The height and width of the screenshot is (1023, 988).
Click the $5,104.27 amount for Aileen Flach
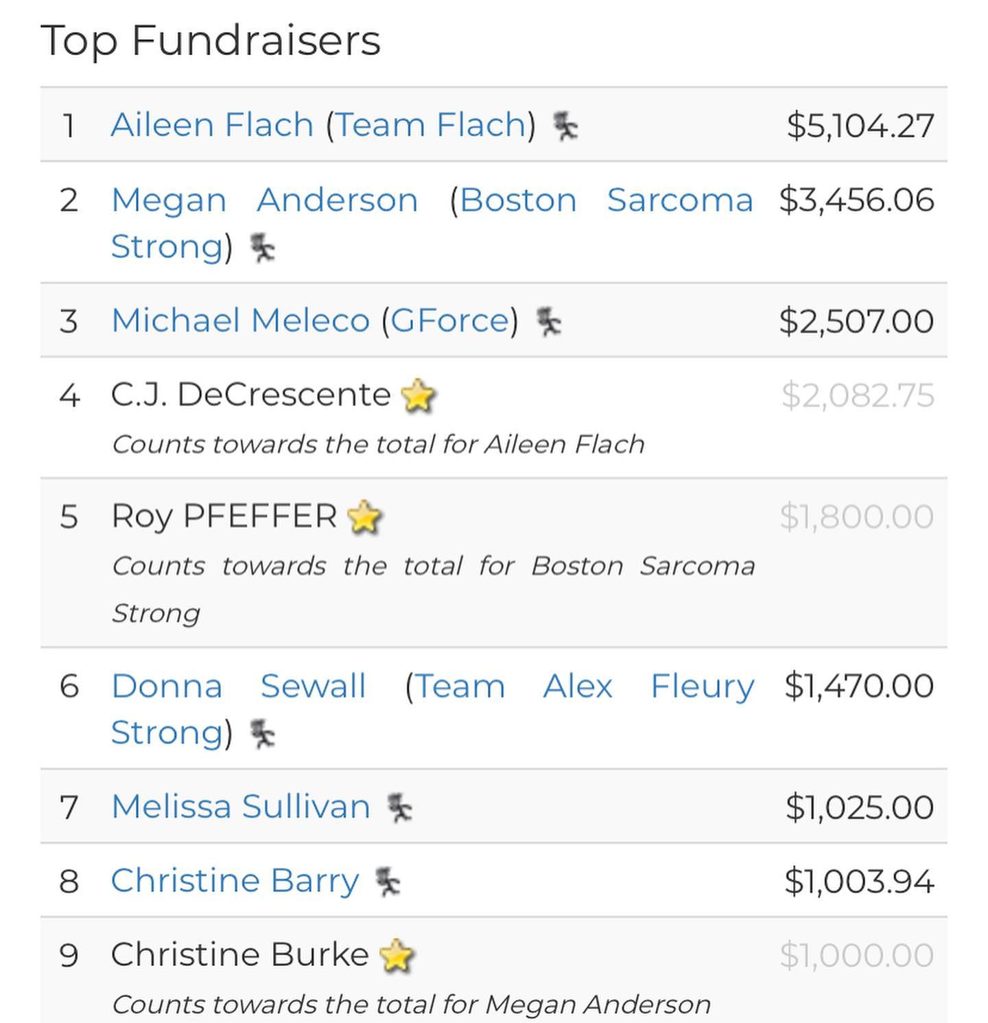pyautogui.click(x=860, y=126)
